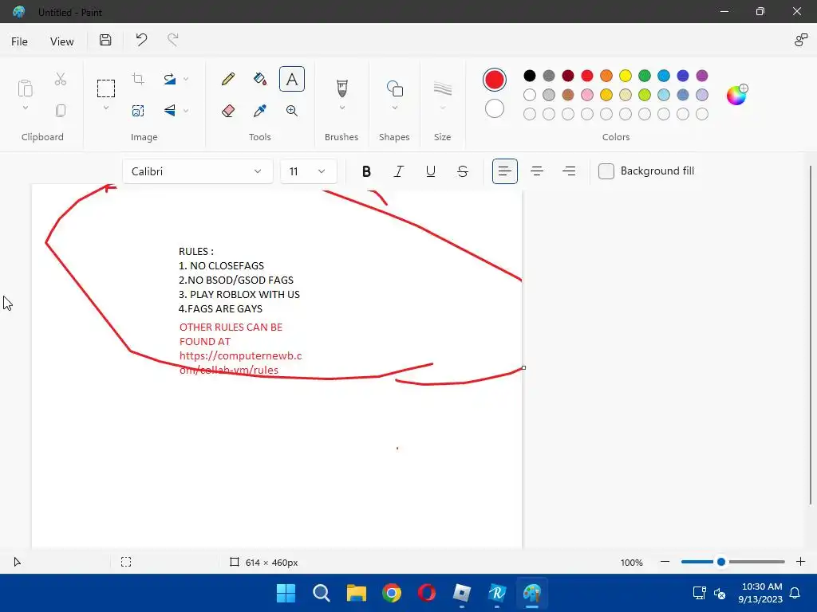The image size is (817, 612).
Task: Pick the purple color swatch
Action: click(x=702, y=76)
